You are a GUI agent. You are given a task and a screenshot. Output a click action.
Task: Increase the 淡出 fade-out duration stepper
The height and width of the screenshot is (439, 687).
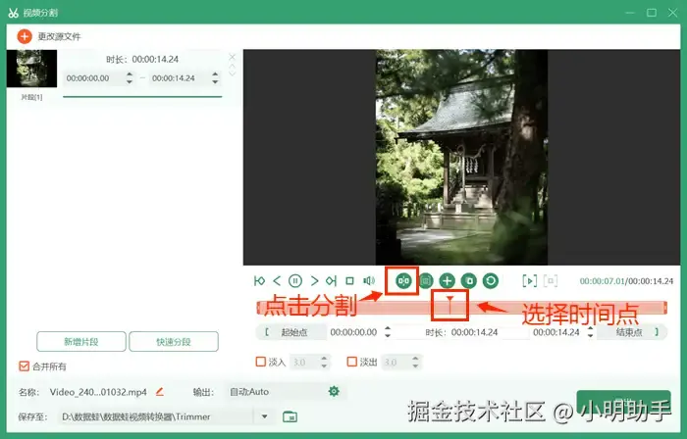click(x=415, y=359)
